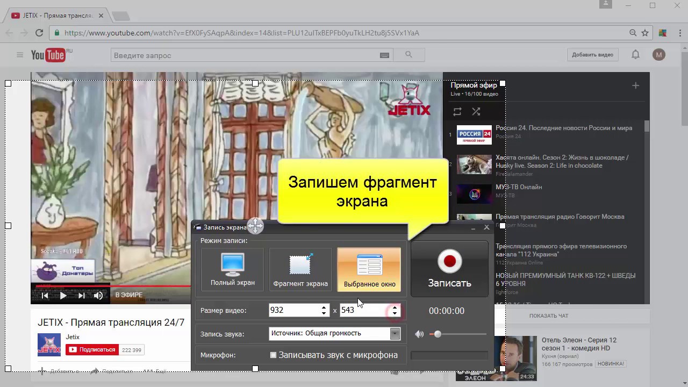Bookmark this page with the star icon
This screenshot has height=387, width=688.
coord(646,33)
